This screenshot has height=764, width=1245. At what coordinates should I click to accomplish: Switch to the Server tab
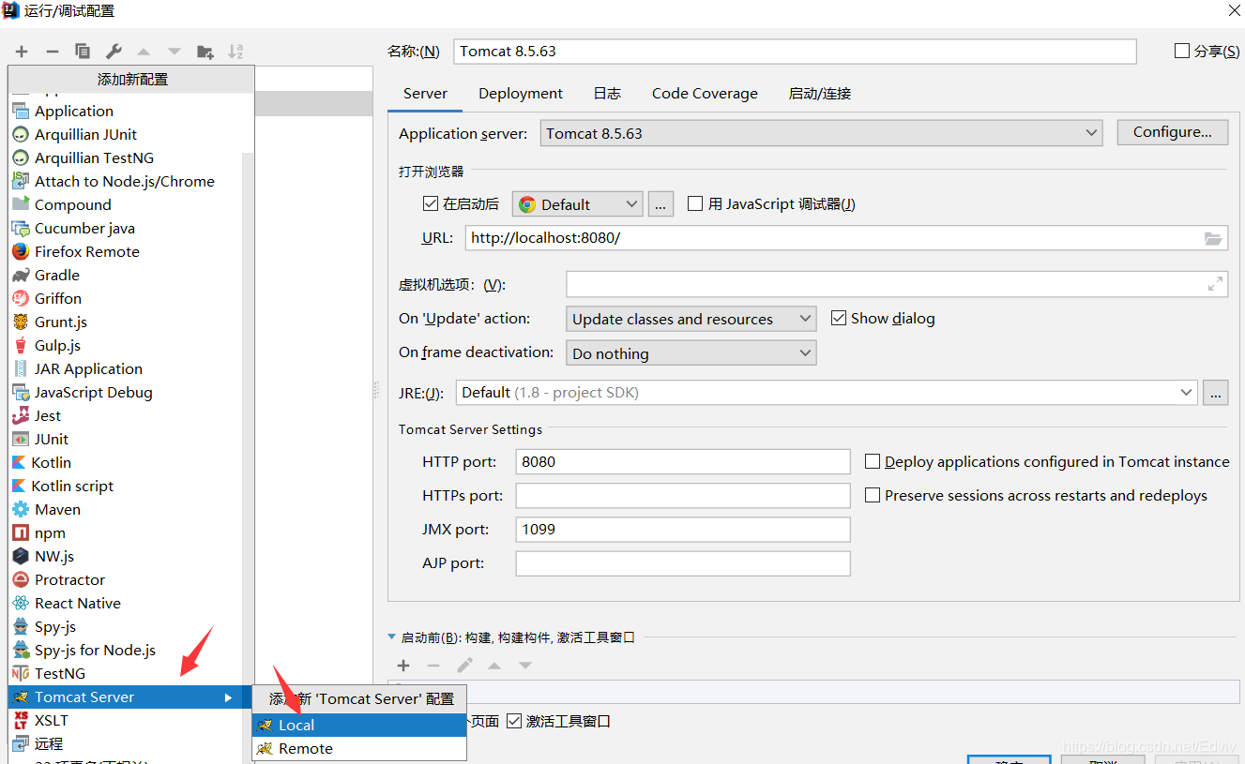pyautogui.click(x=425, y=94)
